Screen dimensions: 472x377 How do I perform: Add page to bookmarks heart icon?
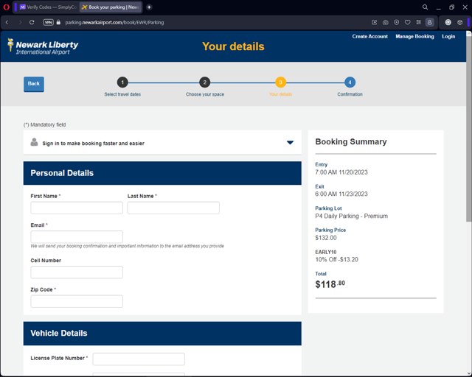pyautogui.click(x=408, y=22)
